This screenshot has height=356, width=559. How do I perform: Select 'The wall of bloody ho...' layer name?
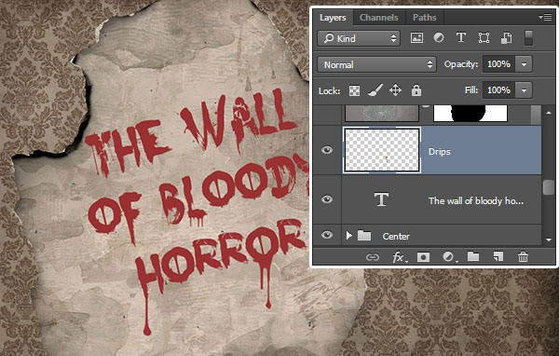(x=476, y=200)
